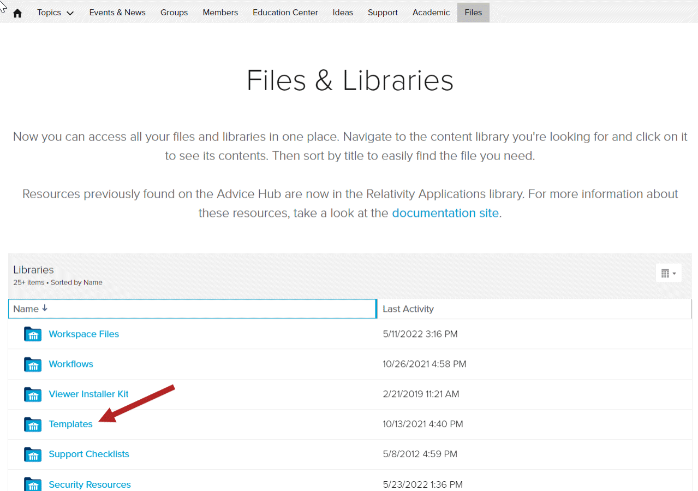Open the Members menu item
Viewport: 698px width, 491px height.
pyautogui.click(x=220, y=13)
